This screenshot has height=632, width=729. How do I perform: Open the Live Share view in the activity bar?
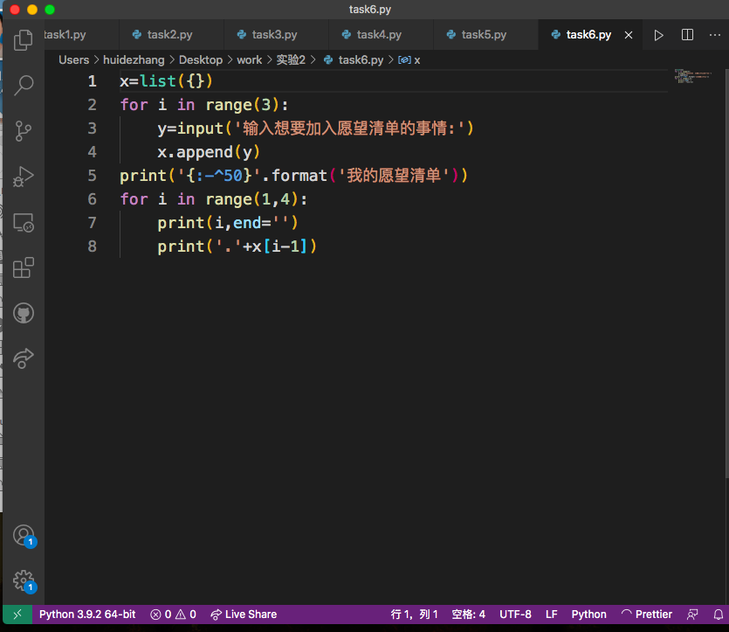click(24, 358)
